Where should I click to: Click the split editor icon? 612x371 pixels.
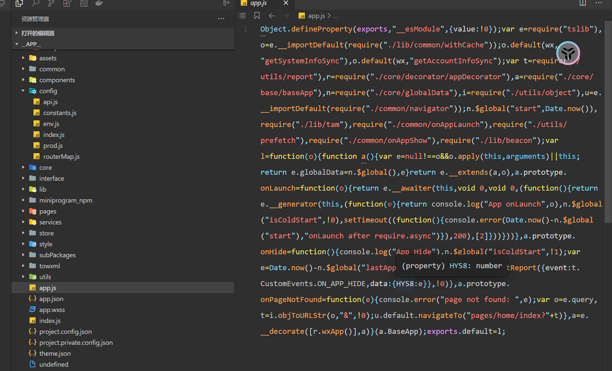tap(582, 3)
